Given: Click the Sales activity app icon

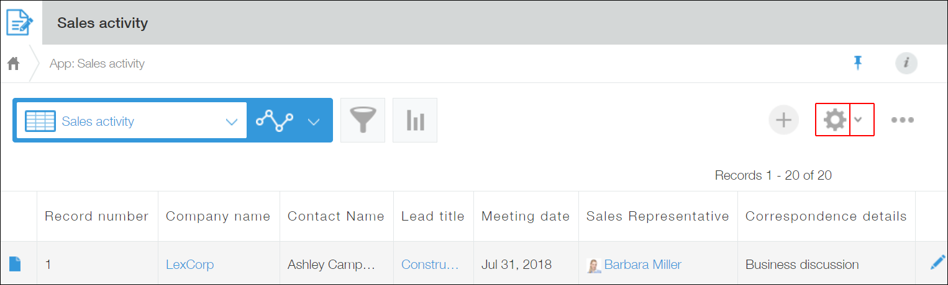Looking at the screenshot, I should tap(21, 23).
